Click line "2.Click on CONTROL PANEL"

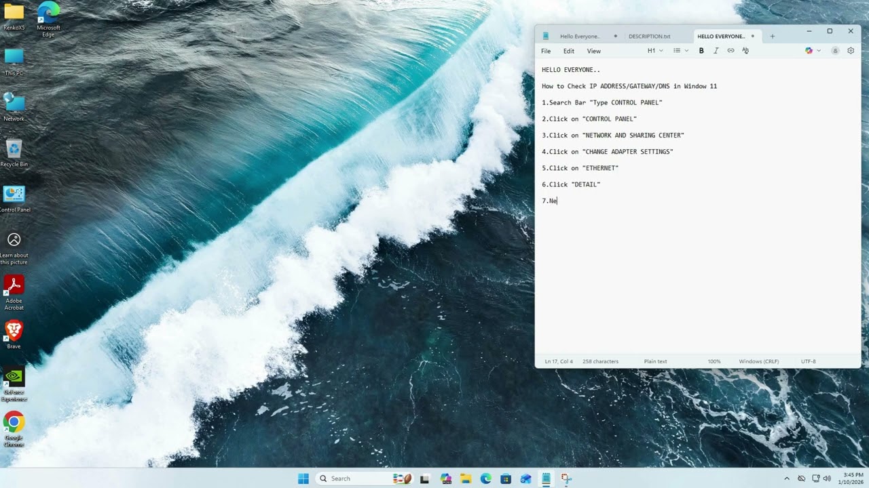click(589, 119)
